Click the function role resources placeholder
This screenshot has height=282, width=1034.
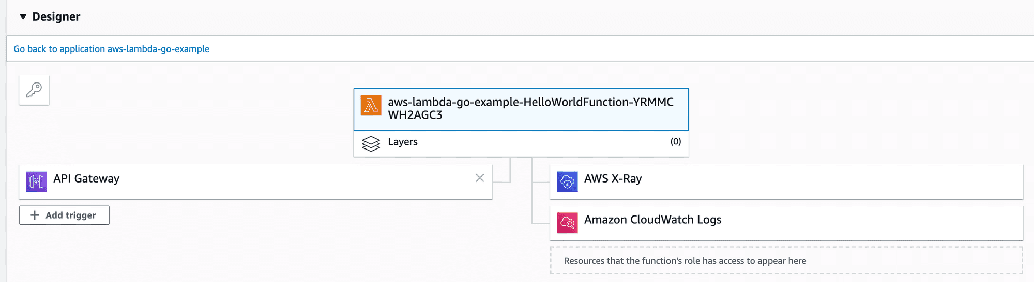point(786,261)
